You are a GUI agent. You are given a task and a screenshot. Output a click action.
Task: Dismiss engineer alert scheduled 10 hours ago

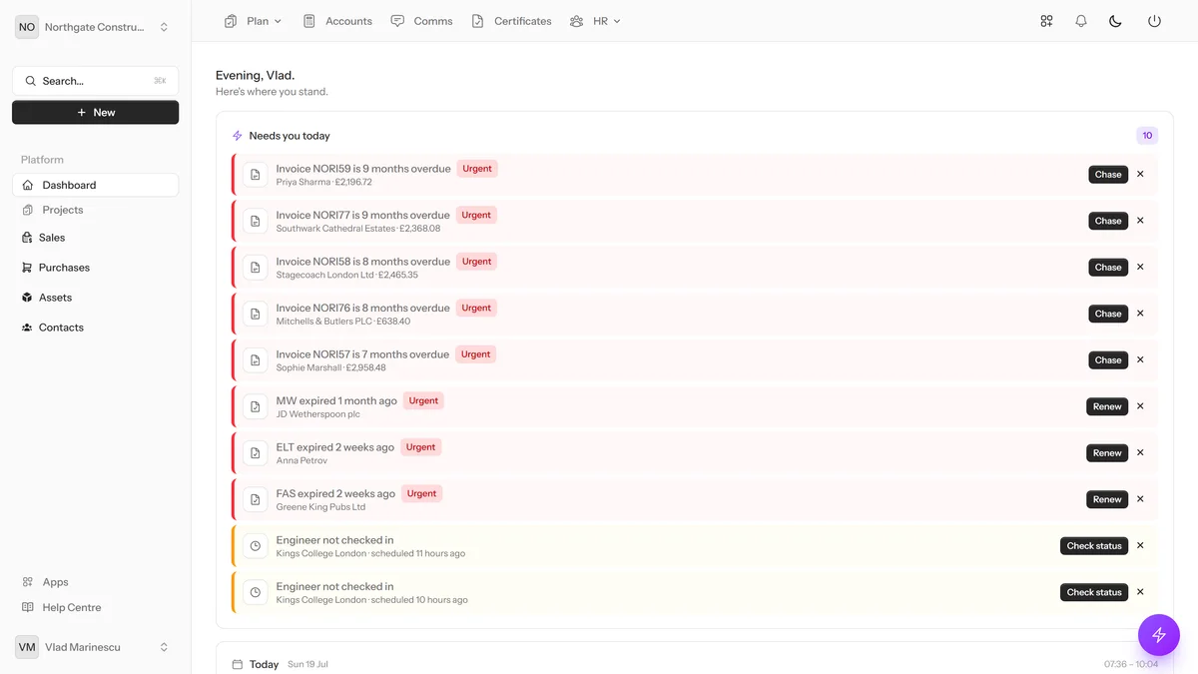(1140, 592)
